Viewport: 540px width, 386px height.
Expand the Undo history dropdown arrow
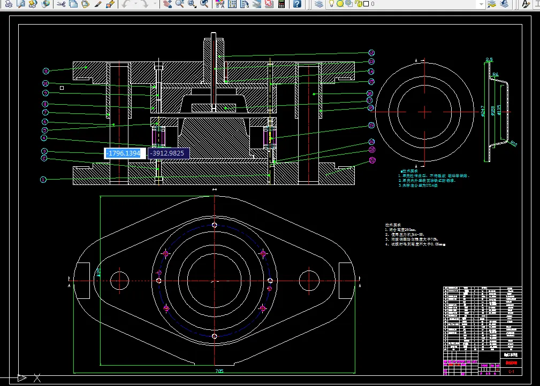tap(135, 4)
